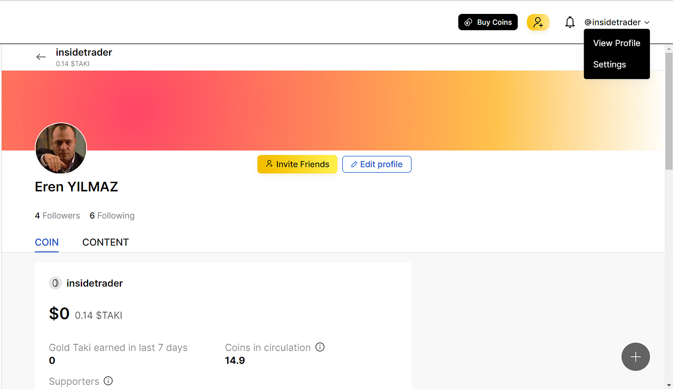Click the insidetrader title in the header bar
This screenshot has width=673, height=389.
84,52
